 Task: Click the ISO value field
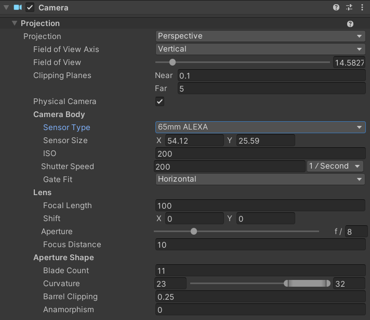[260, 153]
